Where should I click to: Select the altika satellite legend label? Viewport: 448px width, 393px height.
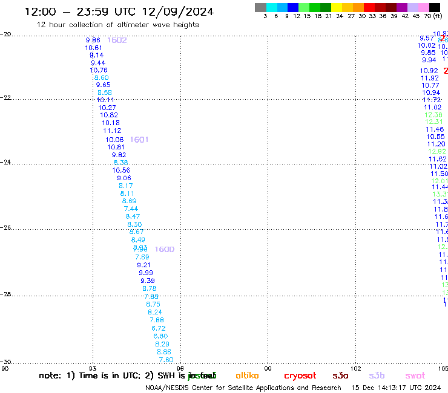pyautogui.click(x=247, y=375)
